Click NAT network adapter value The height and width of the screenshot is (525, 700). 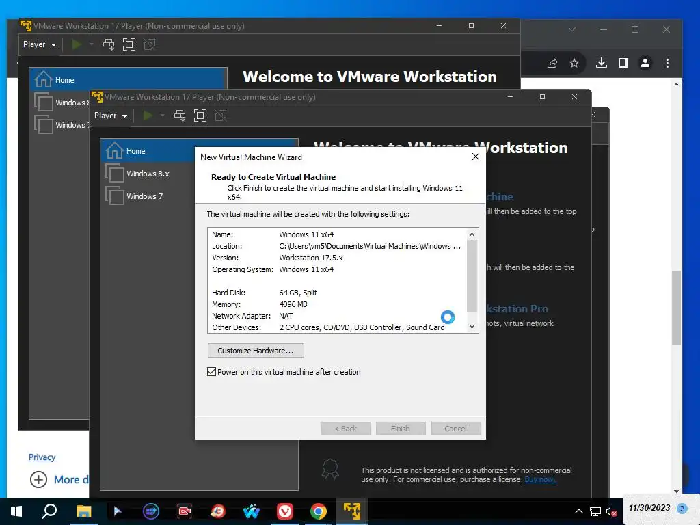pos(286,316)
